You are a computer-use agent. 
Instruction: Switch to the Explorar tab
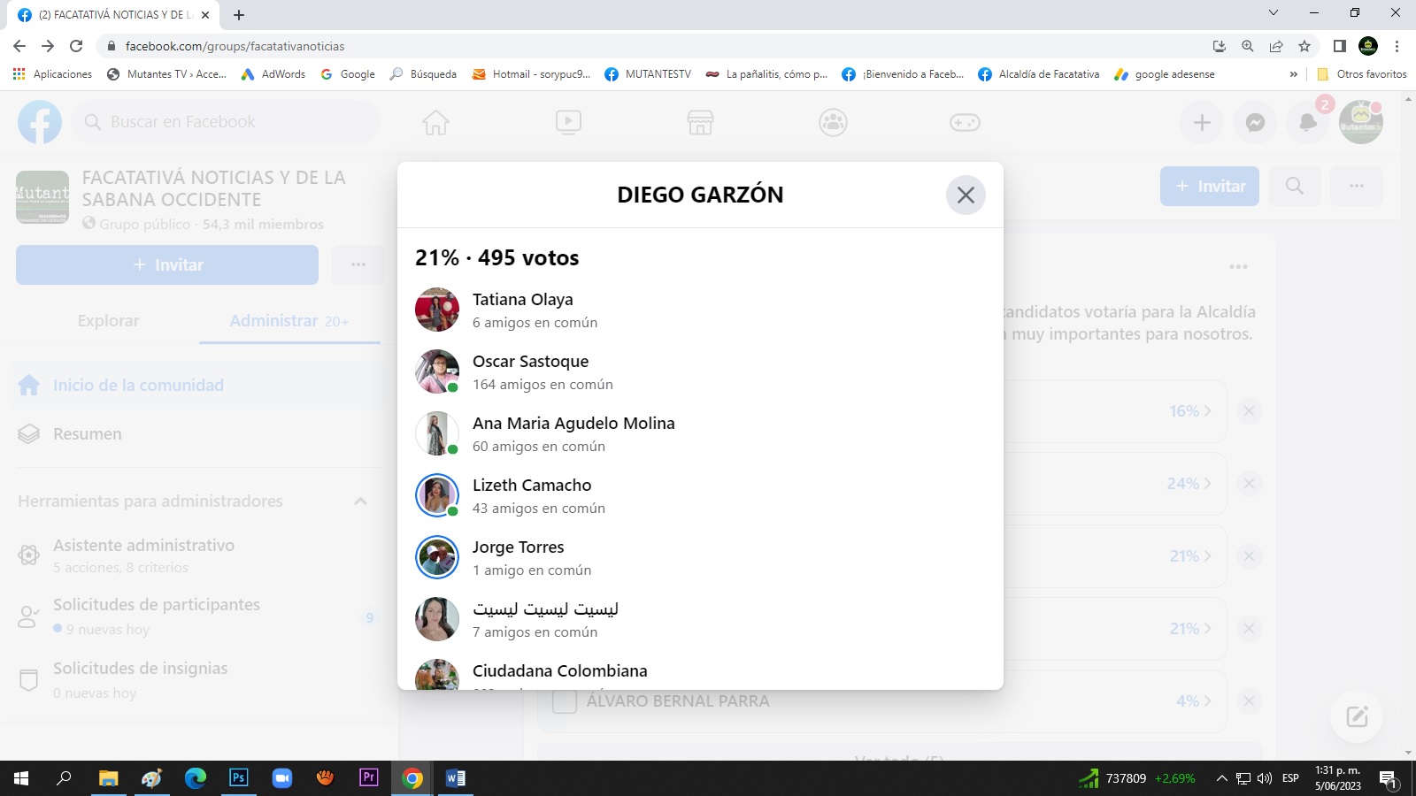(x=108, y=321)
